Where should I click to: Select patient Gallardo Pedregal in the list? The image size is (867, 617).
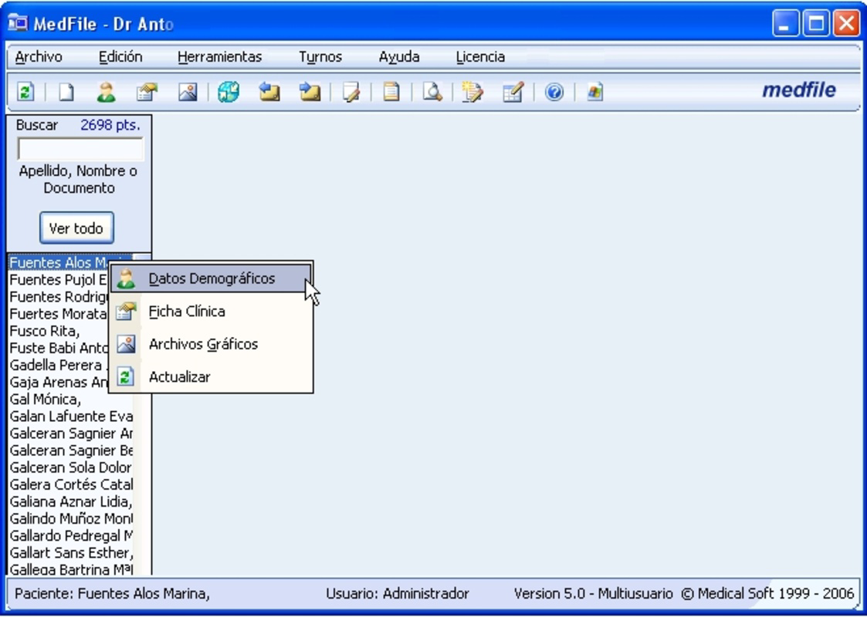[71, 536]
